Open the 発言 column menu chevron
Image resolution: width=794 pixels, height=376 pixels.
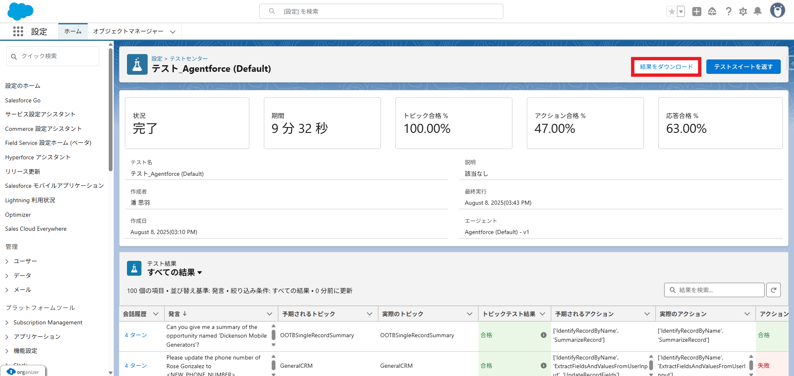point(270,314)
